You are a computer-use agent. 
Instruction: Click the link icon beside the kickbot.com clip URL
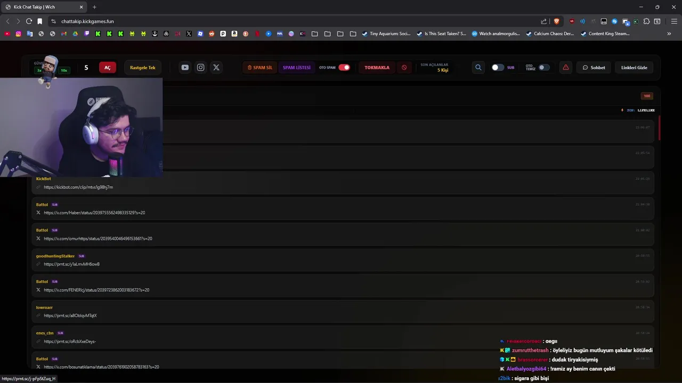click(x=38, y=187)
